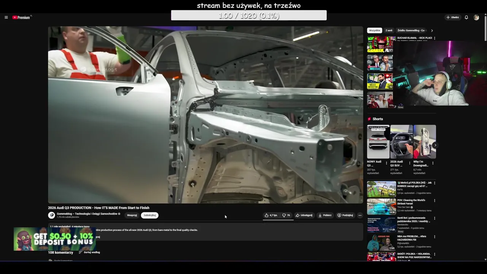Open options for Dirtiest Ferrari video
The width and height of the screenshot is (487, 274).
pyautogui.click(x=434, y=201)
